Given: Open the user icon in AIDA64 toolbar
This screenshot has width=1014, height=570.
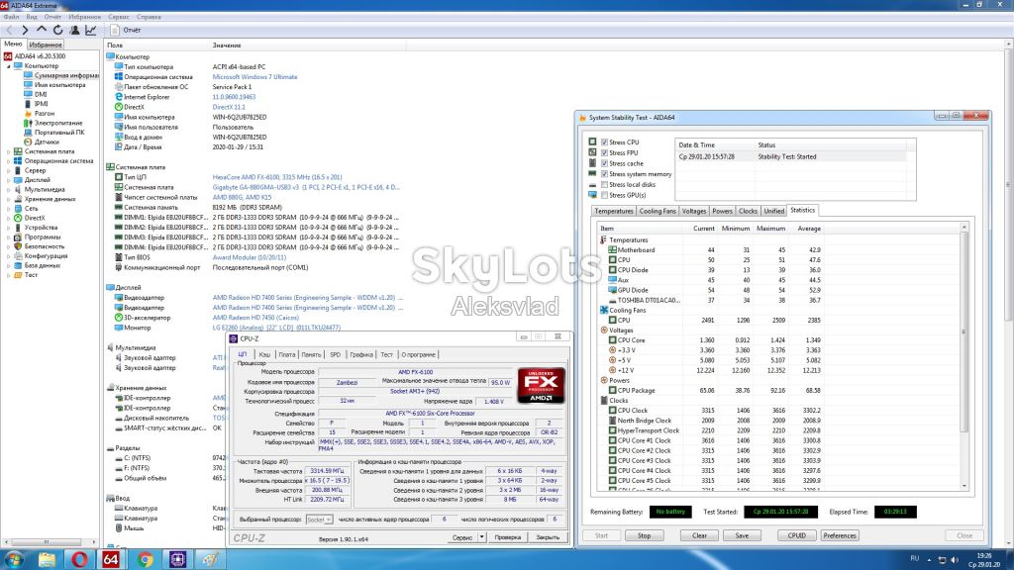Looking at the screenshot, I should (x=74, y=30).
